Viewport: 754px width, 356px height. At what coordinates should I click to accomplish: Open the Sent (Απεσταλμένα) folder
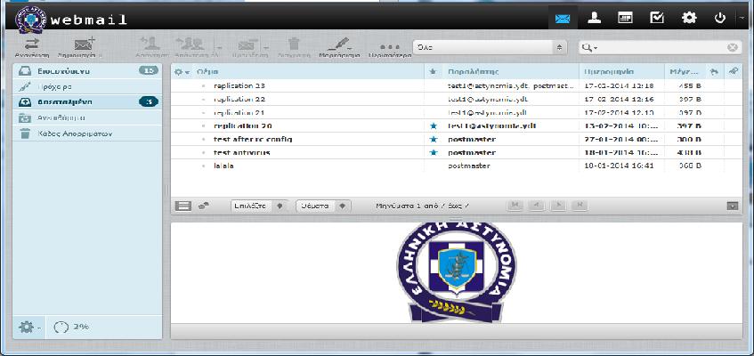(87, 102)
